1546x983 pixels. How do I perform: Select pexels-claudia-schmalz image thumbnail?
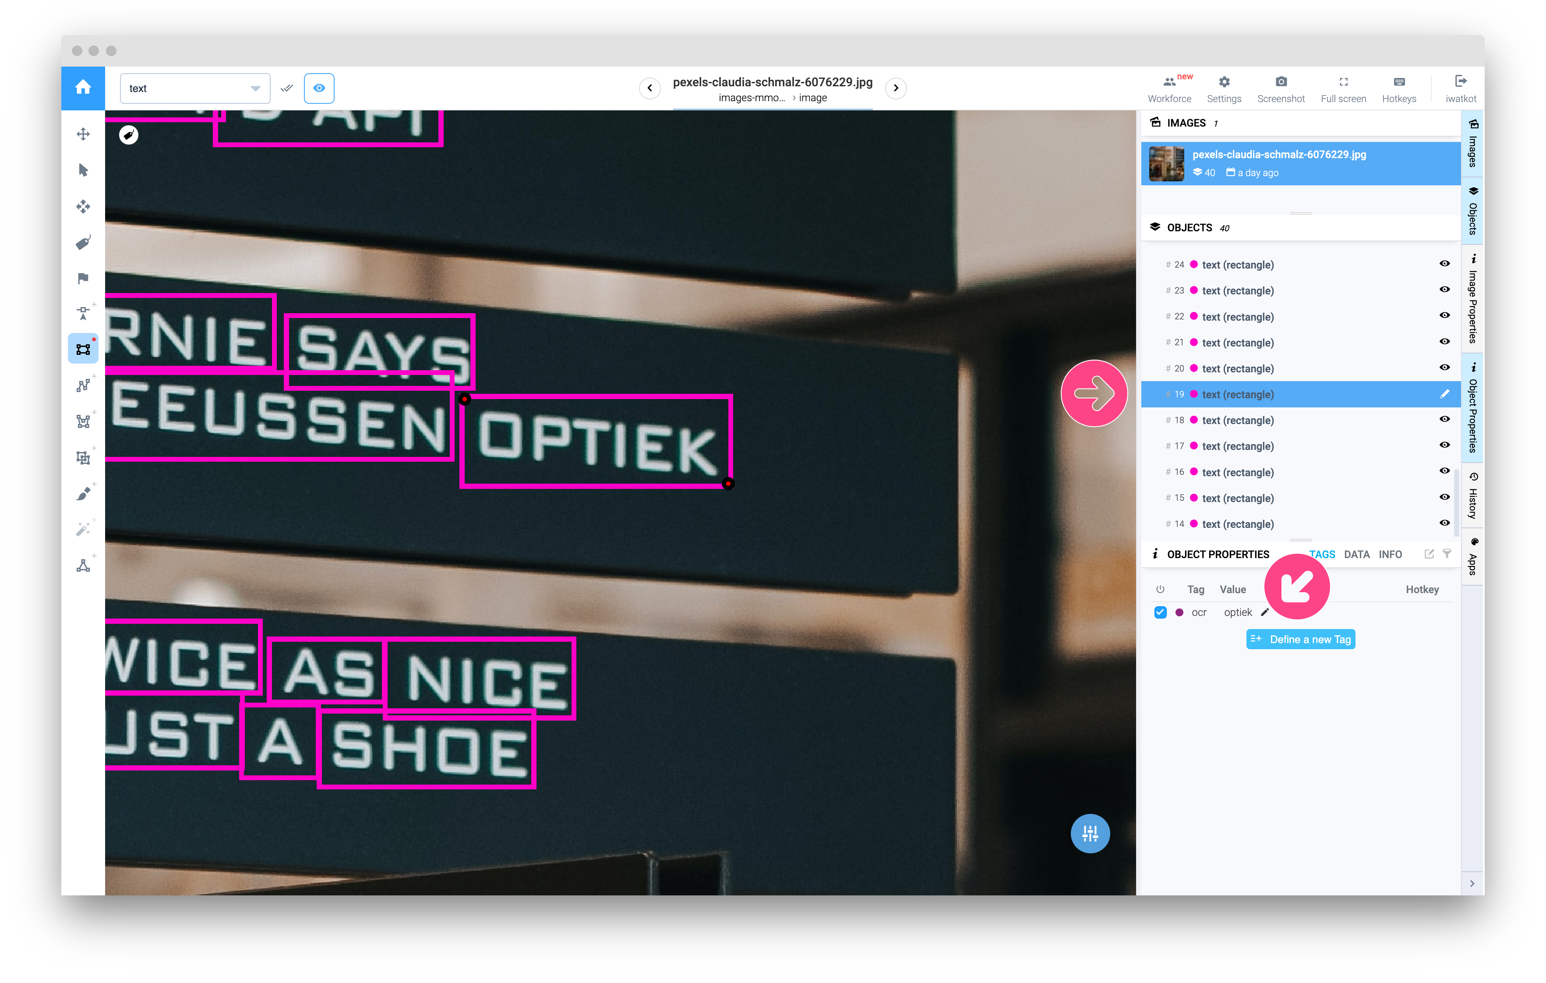[1166, 164]
